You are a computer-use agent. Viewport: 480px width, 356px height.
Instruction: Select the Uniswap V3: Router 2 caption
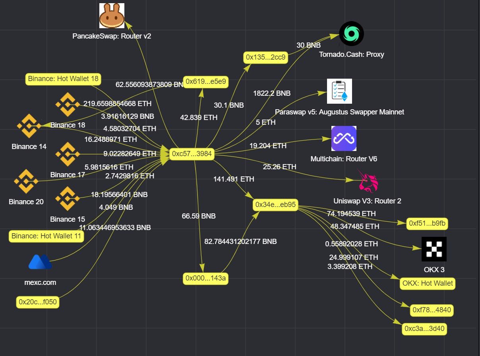(368, 201)
